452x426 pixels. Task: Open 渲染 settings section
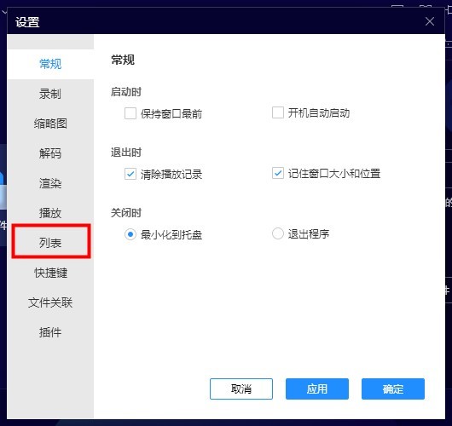(x=50, y=183)
